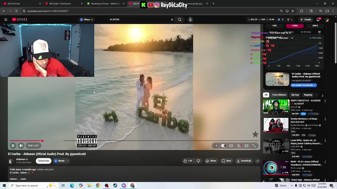This screenshot has height=189, width=337.
Task: Select the From Aldeeen chip
Action: tap(279, 95)
